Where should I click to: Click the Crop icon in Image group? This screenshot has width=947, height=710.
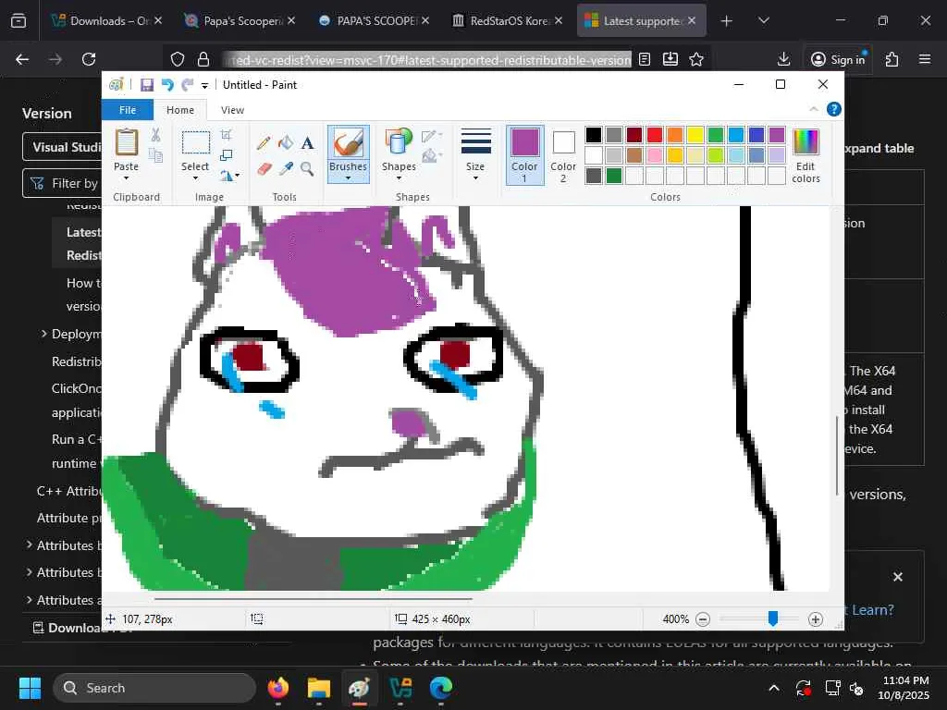click(x=226, y=135)
